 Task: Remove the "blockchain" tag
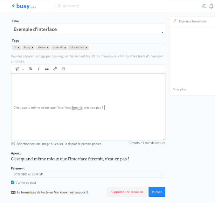click(x=87, y=48)
